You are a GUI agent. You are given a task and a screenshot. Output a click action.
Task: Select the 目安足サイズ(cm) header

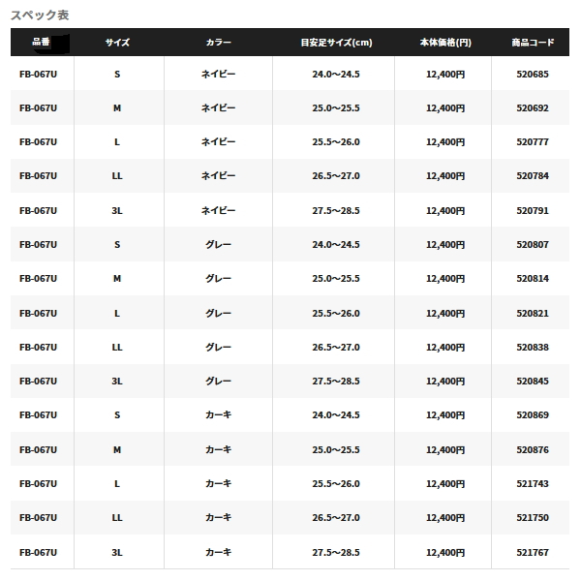coord(336,43)
